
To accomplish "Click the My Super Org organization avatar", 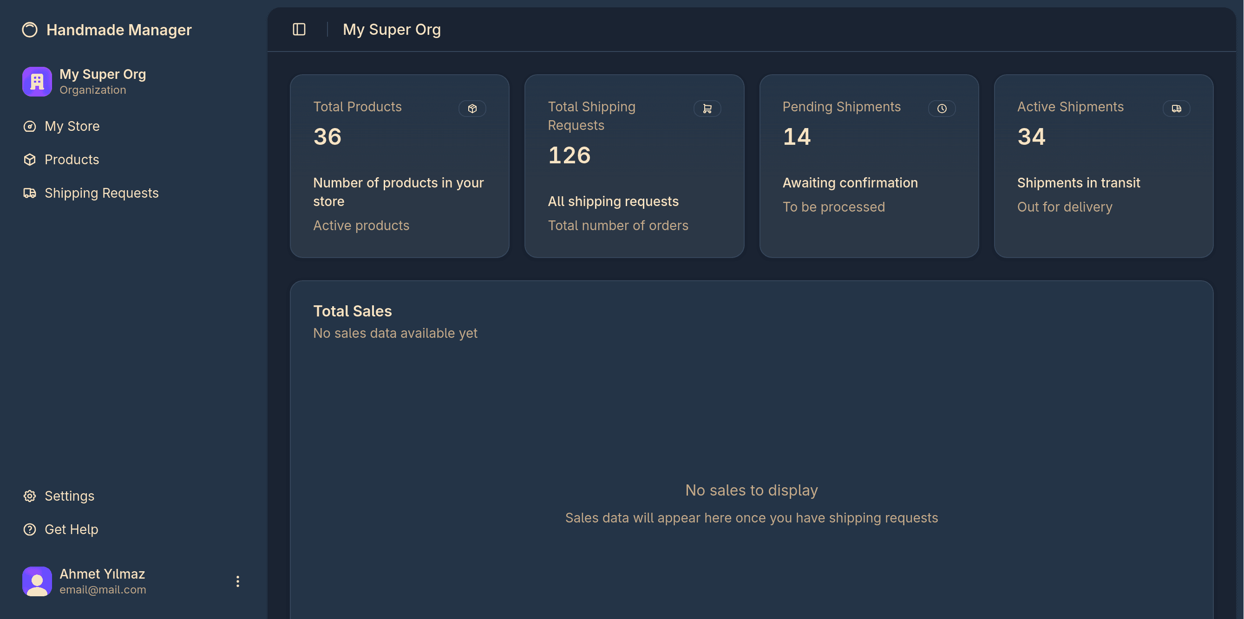I will (x=36, y=81).
